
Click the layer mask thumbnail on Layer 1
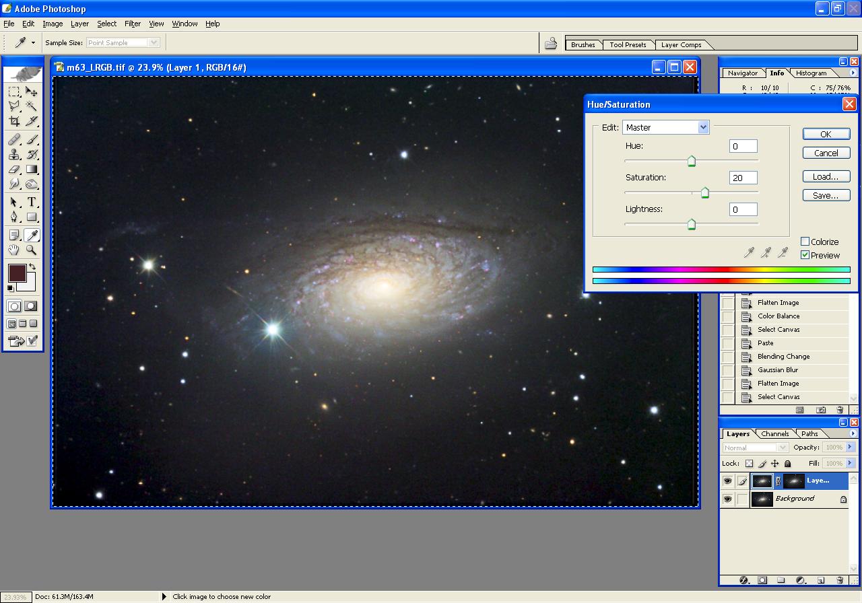[x=794, y=481]
